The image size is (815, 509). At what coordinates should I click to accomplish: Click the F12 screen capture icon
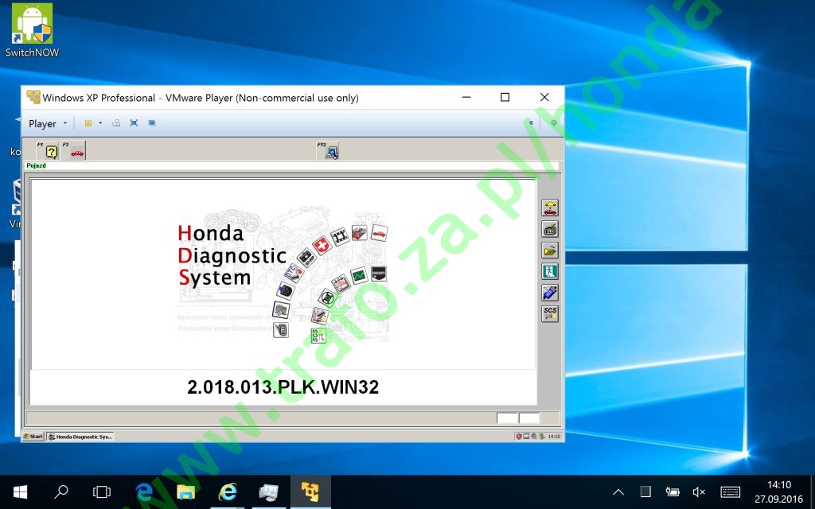(328, 150)
